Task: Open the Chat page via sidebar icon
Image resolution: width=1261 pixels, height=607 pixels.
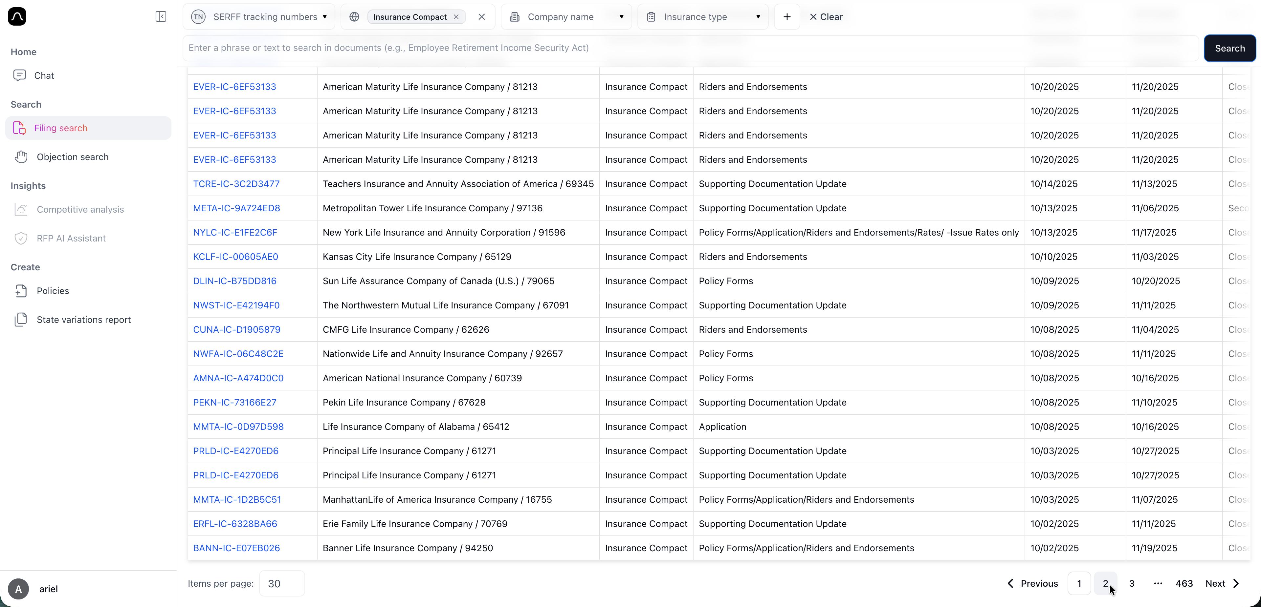Action: pos(20,75)
